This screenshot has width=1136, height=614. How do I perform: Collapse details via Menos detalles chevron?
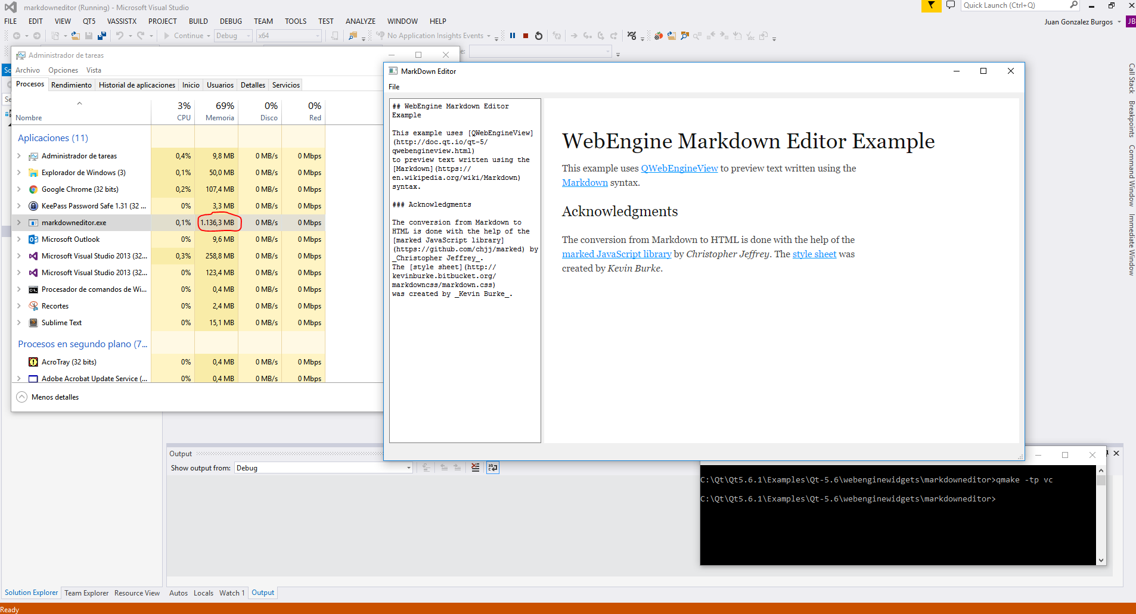click(x=22, y=397)
